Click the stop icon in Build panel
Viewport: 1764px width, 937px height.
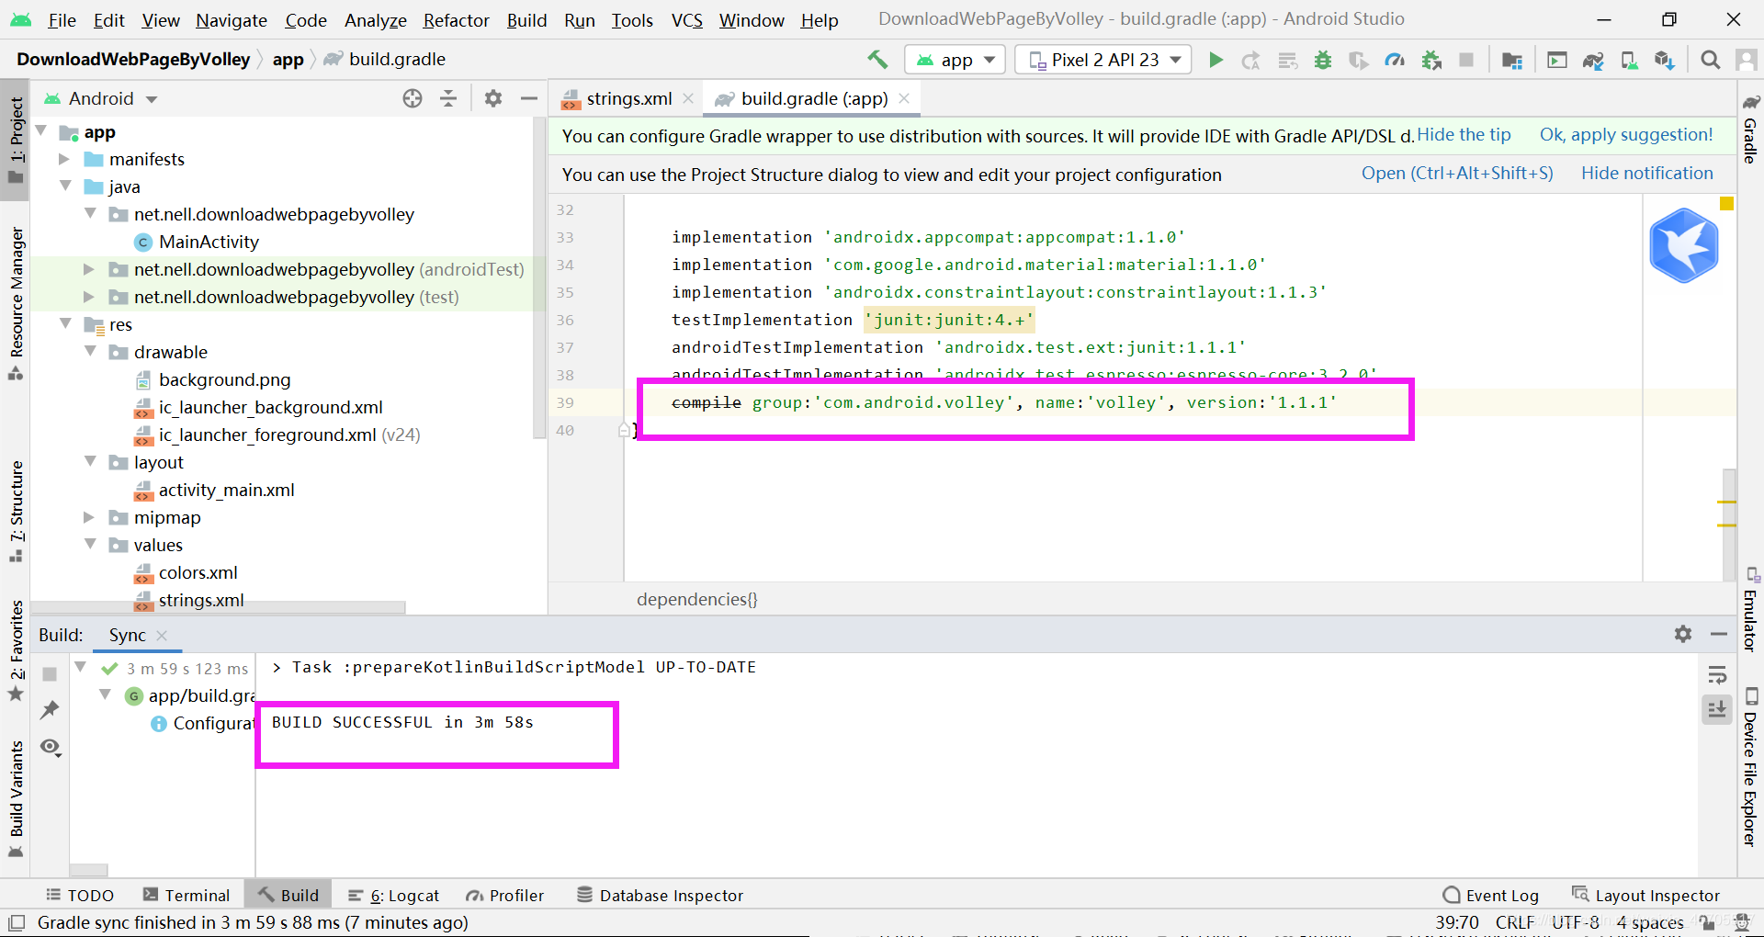50,673
